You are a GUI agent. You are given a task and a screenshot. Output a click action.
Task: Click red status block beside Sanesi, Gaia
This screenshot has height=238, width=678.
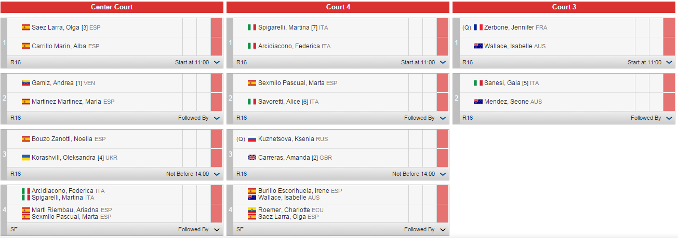(x=669, y=83)
